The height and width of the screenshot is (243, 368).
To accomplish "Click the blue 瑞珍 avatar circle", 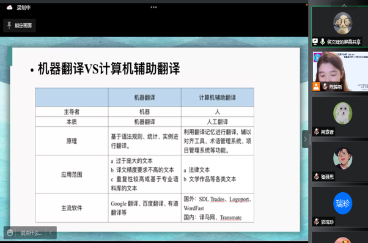I will tap(343, 203).
